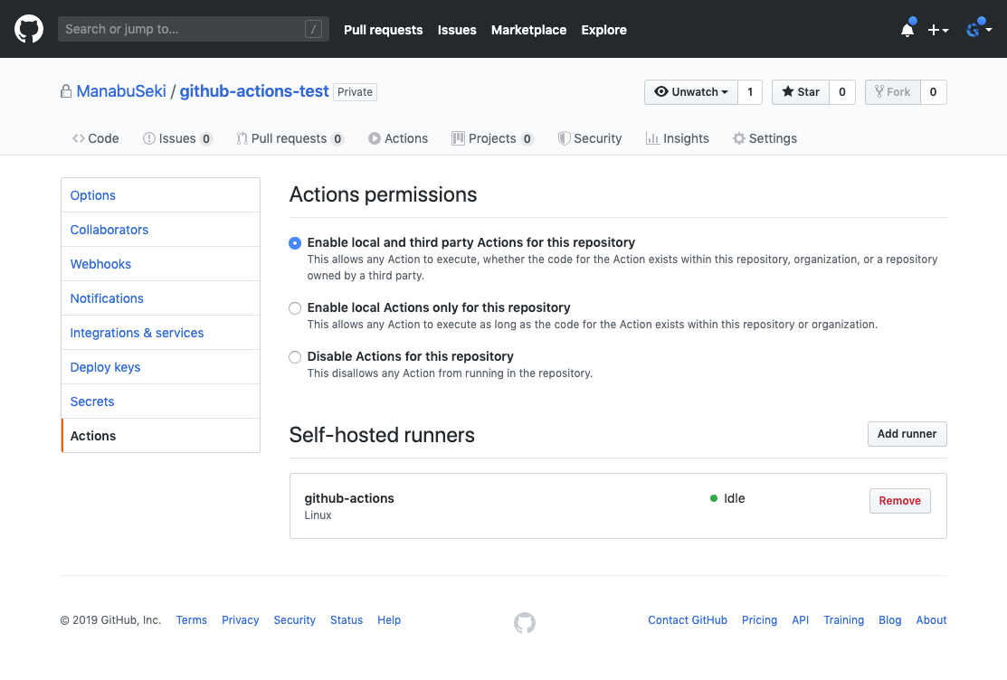Switch to the Settings tab
Screen dimensions: 1007x680
coord(765,138)
